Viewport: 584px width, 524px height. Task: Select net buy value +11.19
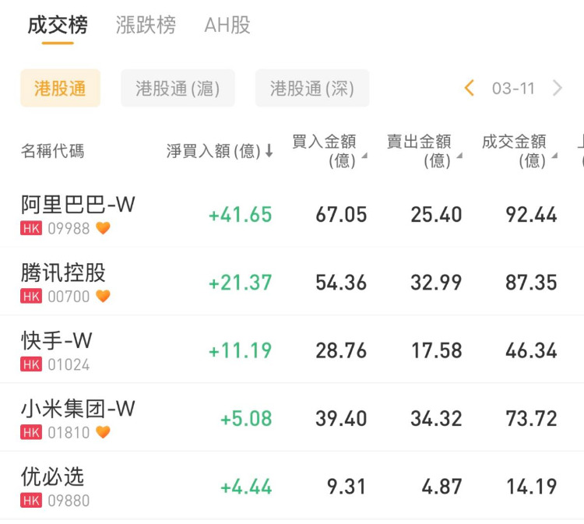coord(241,351)
